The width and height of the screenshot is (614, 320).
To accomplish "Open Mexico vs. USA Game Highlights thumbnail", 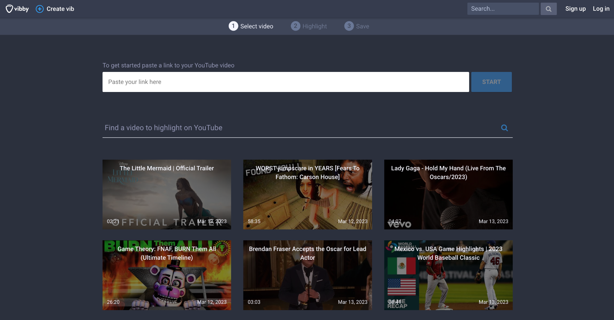I will tap(448, 275).
